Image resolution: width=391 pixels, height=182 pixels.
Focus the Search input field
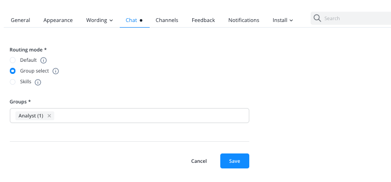356,18
